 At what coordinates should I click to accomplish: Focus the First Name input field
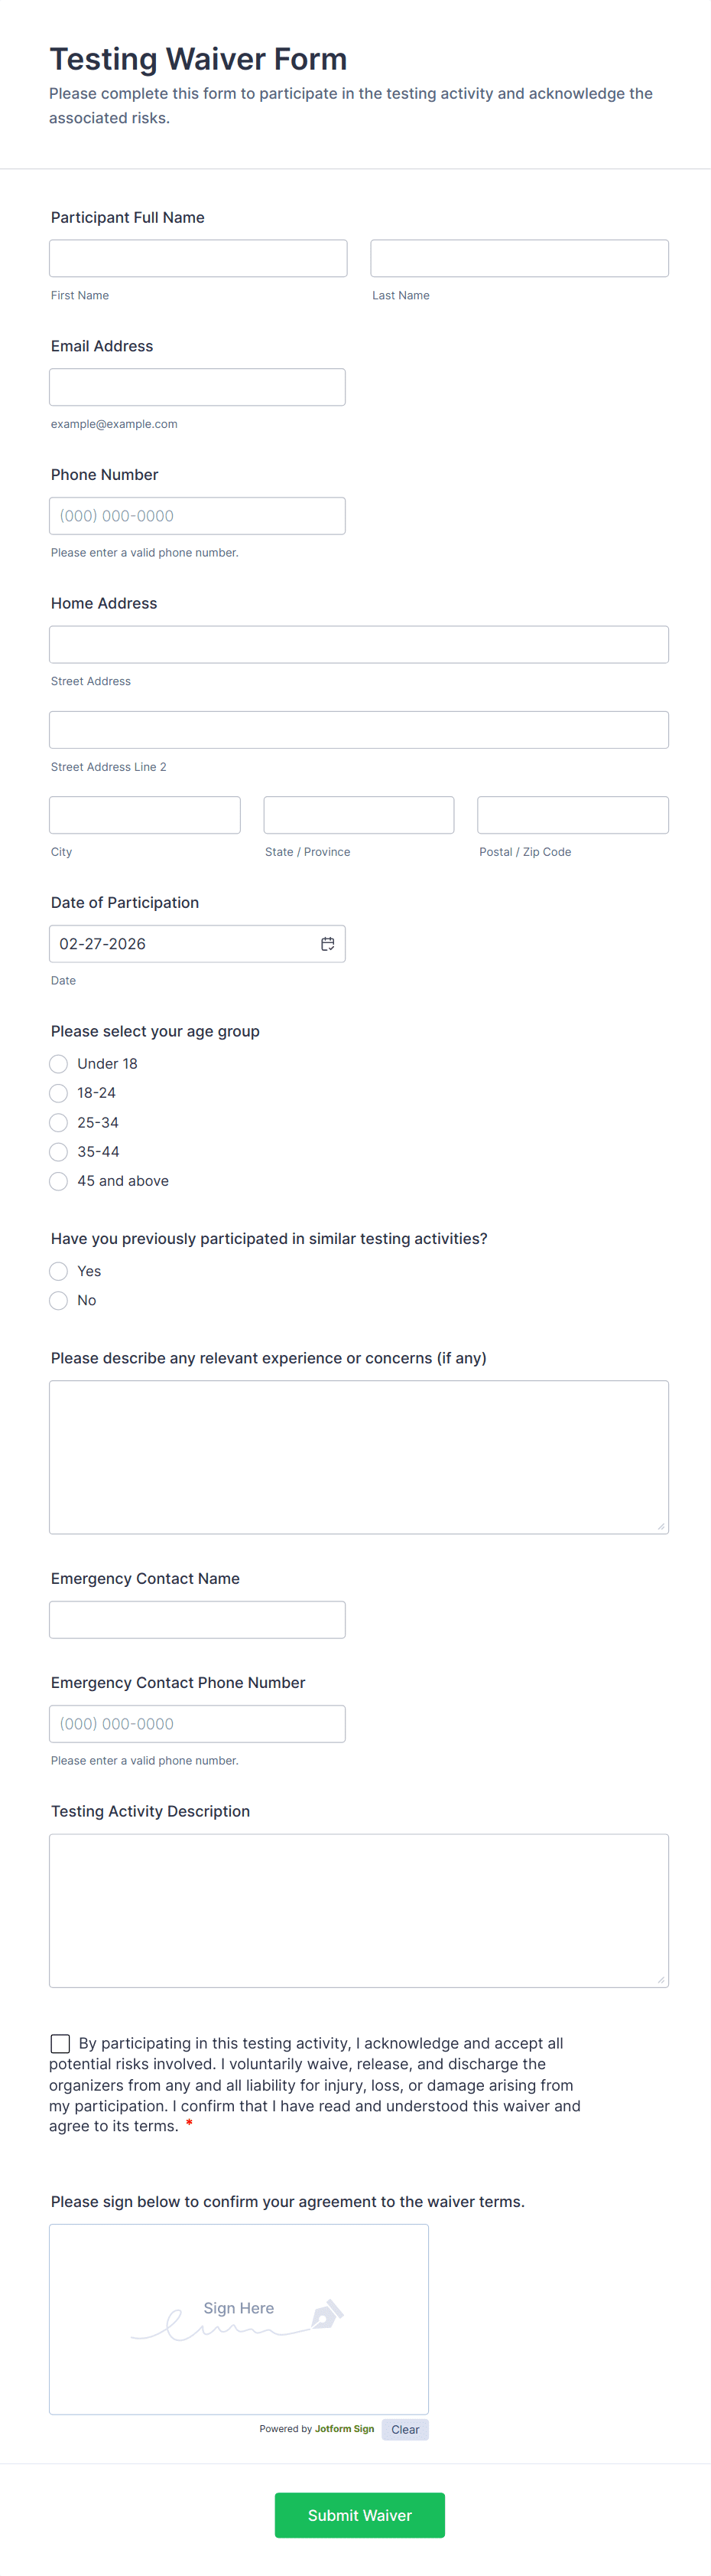tap(198, 258)
